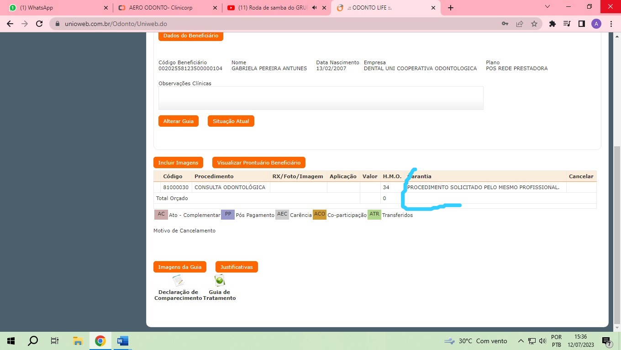Open the Windows notification center
The height and width of the screenshot is (350, 621).
coord(607,341)
